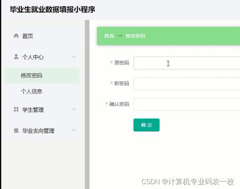Click the 个人中心 menu label

33,57
